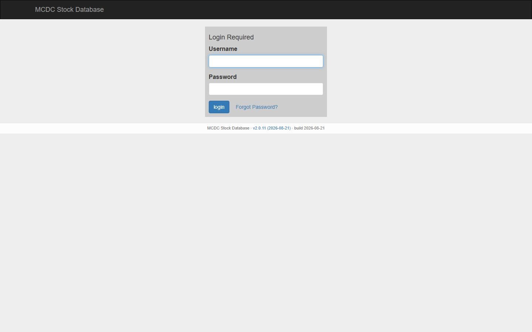Click the footer text MCDC Stock Database
532x332 pixels.
(228, 128)
